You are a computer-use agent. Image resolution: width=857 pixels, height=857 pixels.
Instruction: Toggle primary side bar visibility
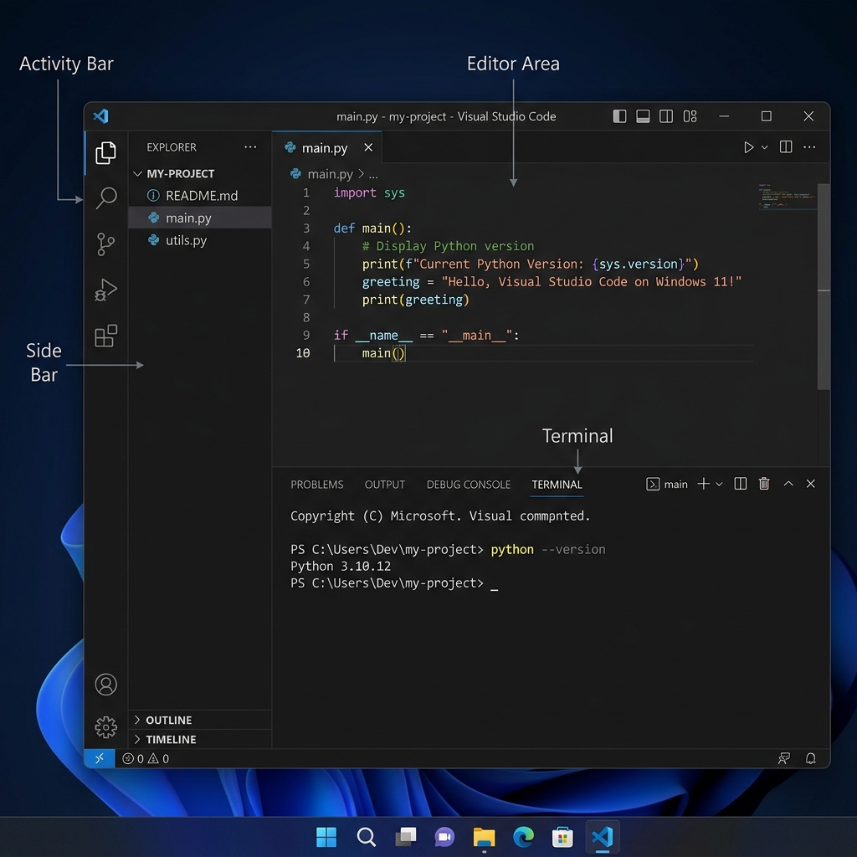[x=619, y=115]
